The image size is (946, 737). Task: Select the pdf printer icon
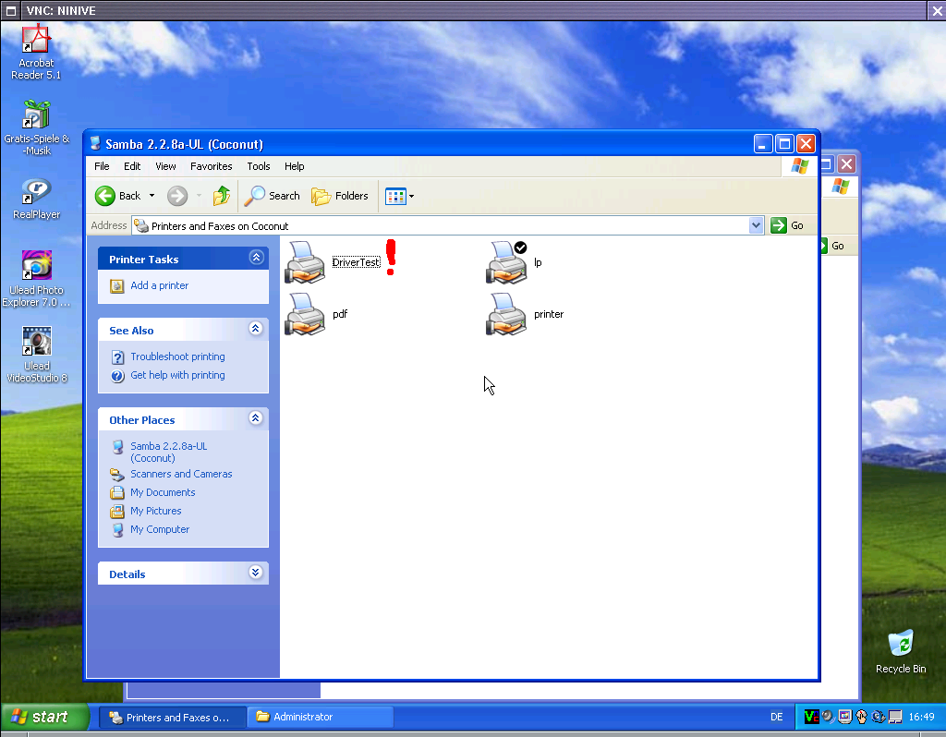306,314
